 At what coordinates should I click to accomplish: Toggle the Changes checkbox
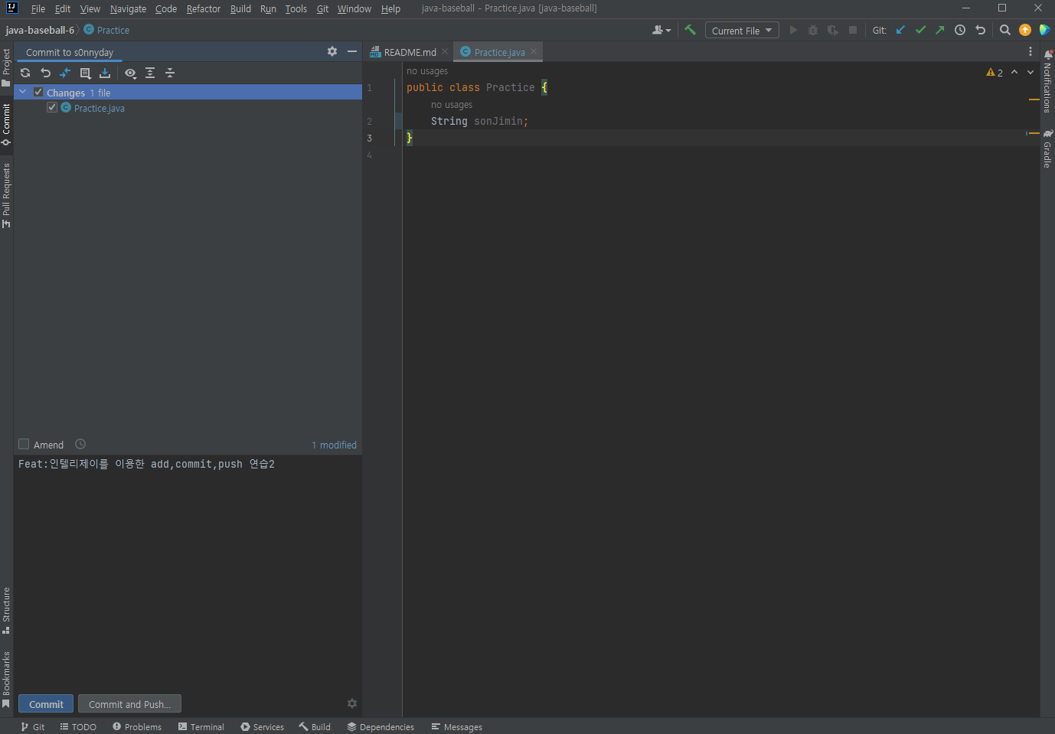click(x=38, y=92)
